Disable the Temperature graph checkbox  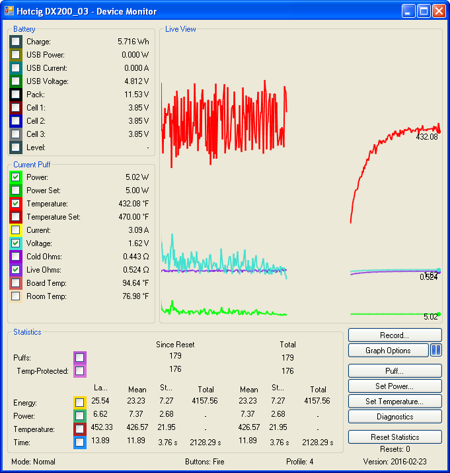coord(16,204)
